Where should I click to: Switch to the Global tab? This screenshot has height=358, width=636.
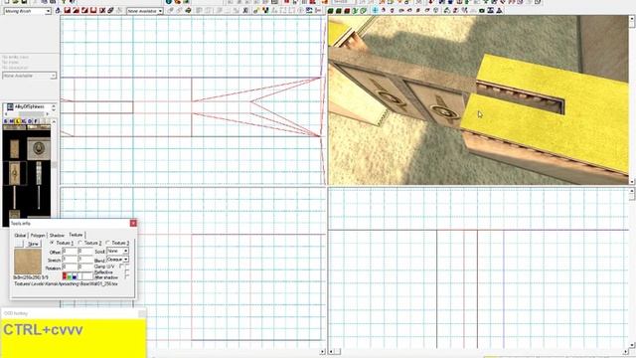click(x=20, y=236)
